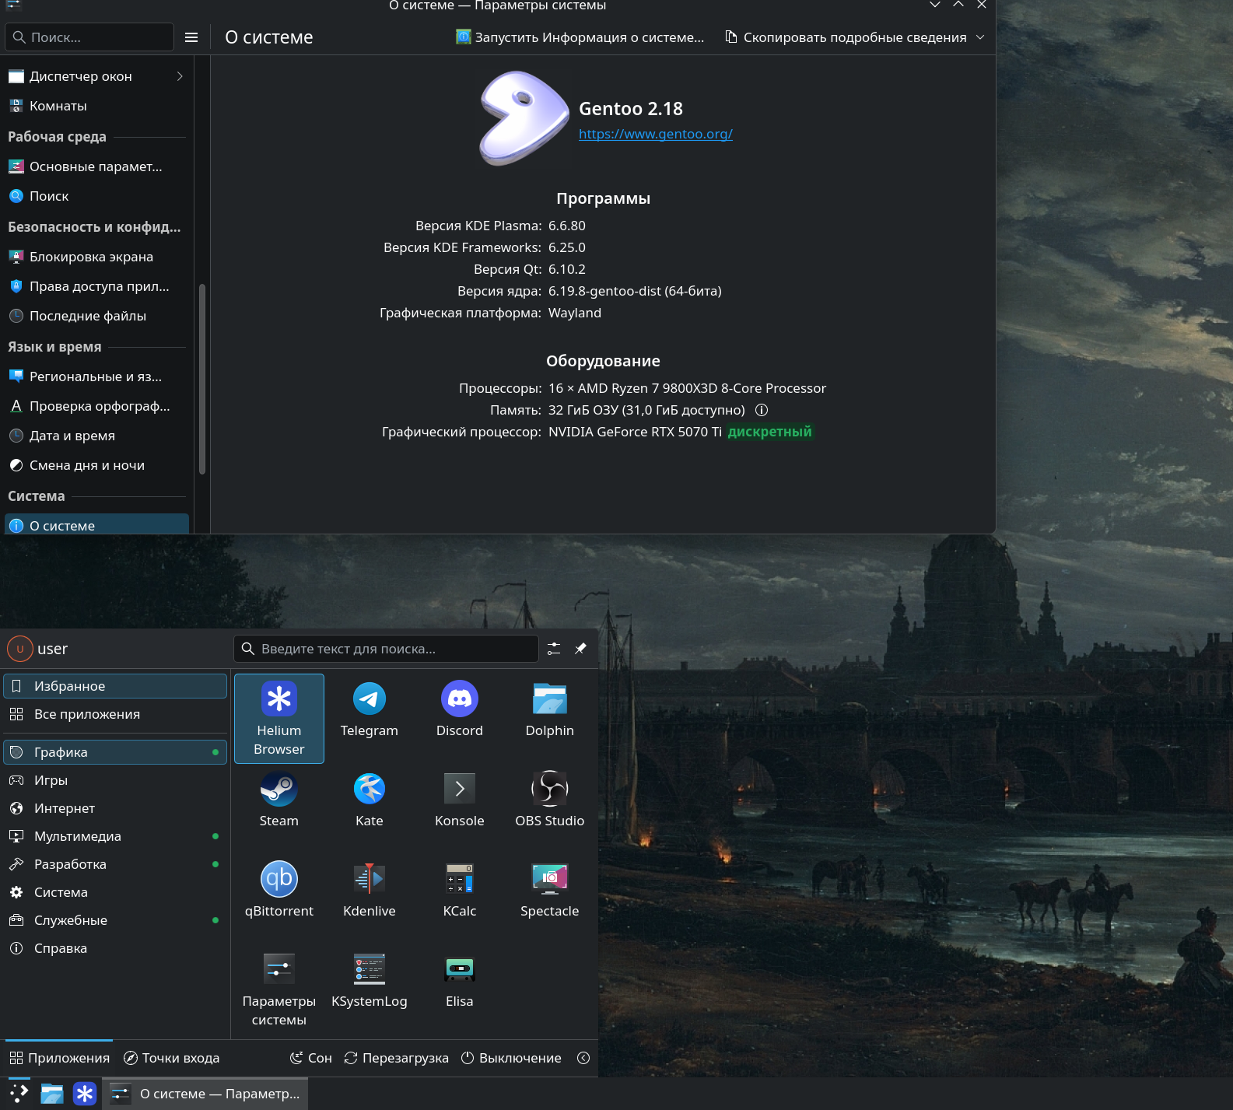The width and height of the screenshot is (1233, 1110).
Task: Select О системе in settings sidebar
Action: pos(96,524)
